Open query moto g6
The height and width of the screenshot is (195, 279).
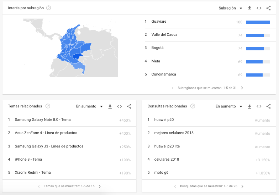pos(161,172)
